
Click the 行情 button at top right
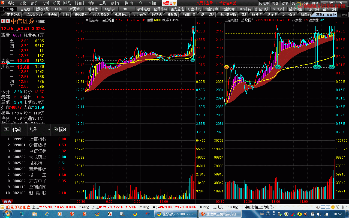(x=285, y=3)
